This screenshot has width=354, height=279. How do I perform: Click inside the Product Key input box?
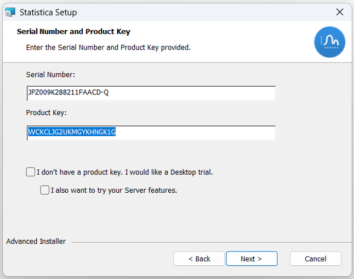coord(151,133)
